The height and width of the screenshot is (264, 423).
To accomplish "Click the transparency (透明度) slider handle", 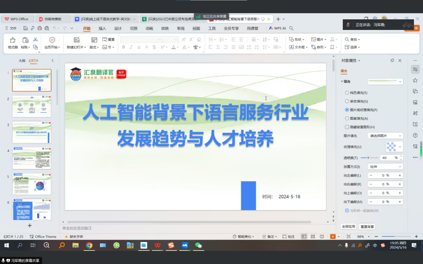I will tap(368, 158).
